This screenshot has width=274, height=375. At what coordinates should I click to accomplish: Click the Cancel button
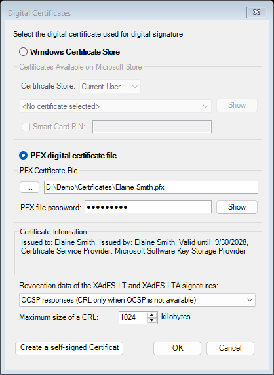pos(230,348)
